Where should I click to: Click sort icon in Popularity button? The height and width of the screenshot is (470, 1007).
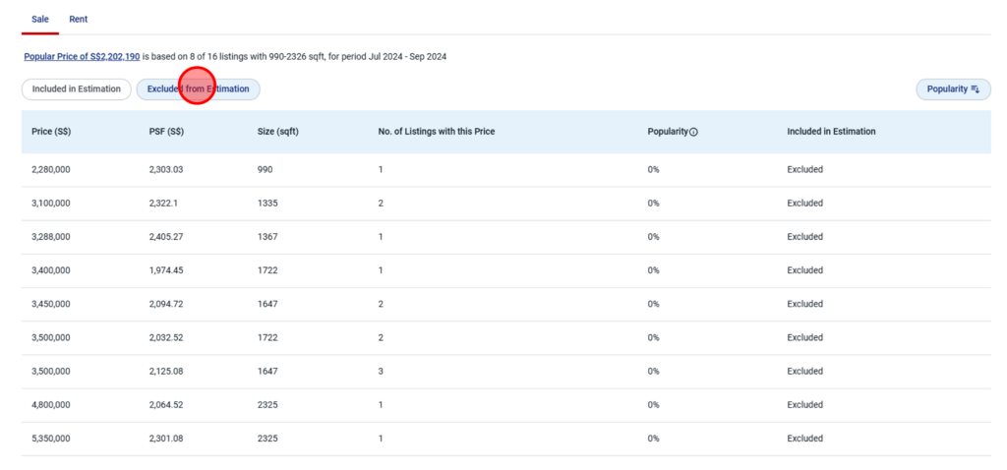[x=976, y=89]
